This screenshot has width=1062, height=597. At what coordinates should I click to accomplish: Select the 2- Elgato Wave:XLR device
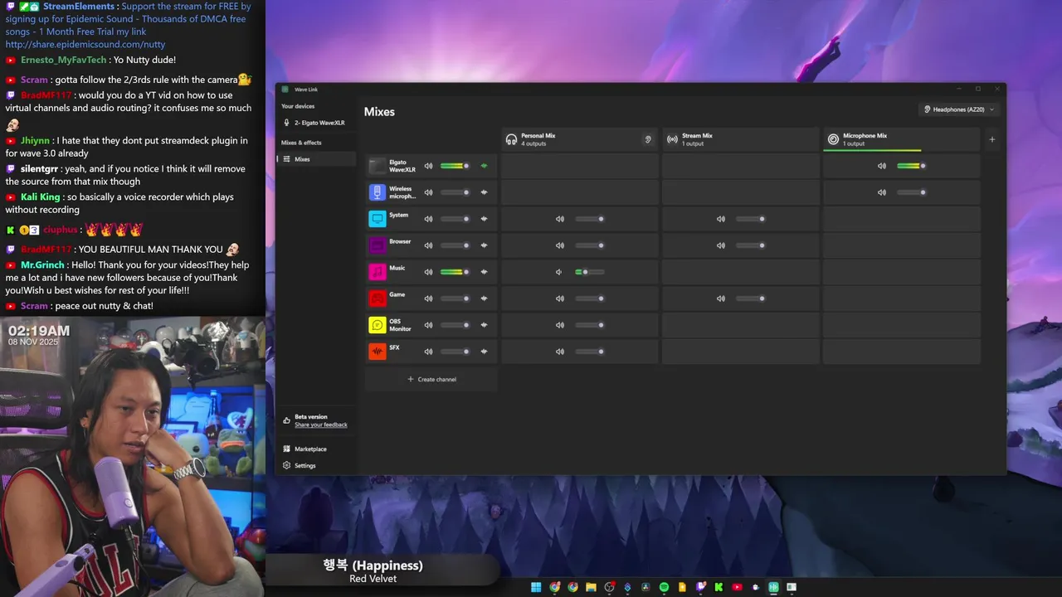[x=317, y=123]
